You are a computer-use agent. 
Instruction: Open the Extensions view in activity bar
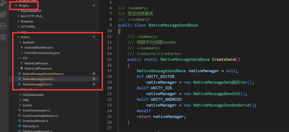(x=3, y=14)
